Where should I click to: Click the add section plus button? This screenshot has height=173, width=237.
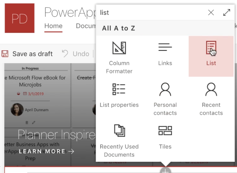click(x=165, y=170)
